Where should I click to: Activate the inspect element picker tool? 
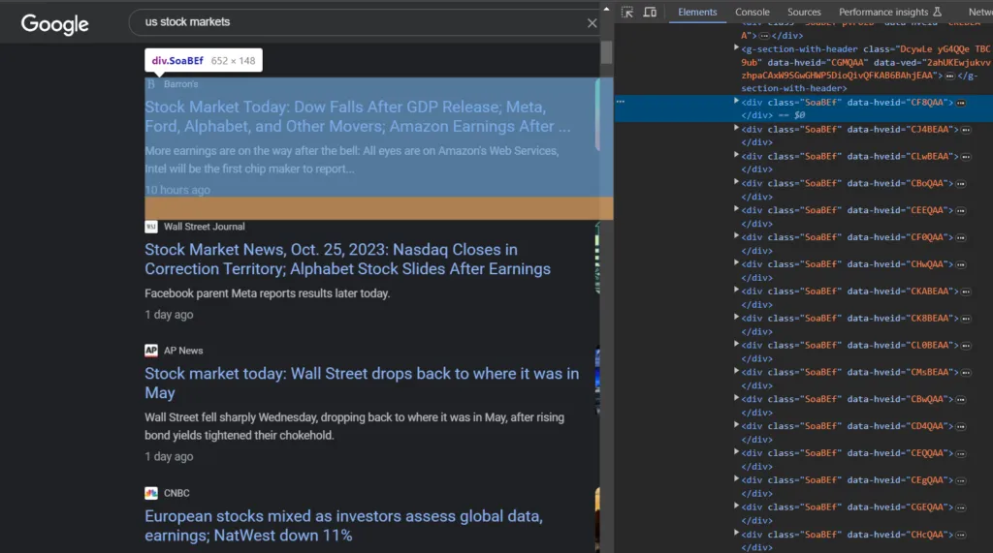pyautogui.click(x=627, y=12)
